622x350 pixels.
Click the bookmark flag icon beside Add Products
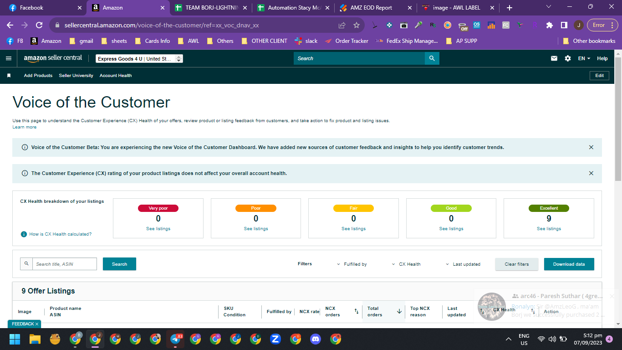pyautogui.click(x=9, y=76)
